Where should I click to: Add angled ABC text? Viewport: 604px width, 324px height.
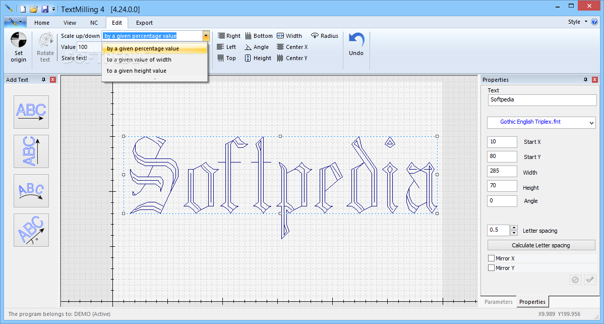[x=31, y=230]
